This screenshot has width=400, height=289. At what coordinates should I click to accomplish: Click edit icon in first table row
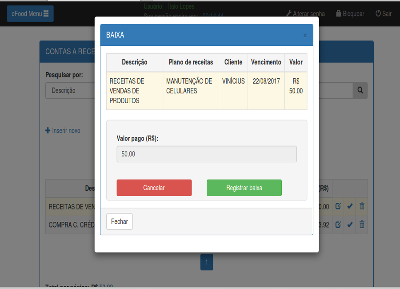pyautogui.click(x=338, y=206)
